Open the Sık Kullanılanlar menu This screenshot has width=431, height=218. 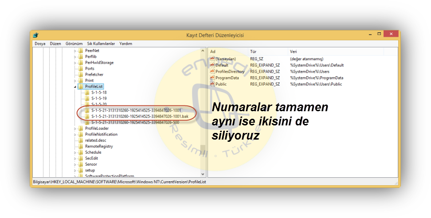[x=101, y=44]
